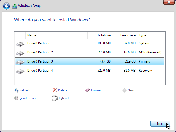Delete the selected partition via Delete link

click(63, 90)
